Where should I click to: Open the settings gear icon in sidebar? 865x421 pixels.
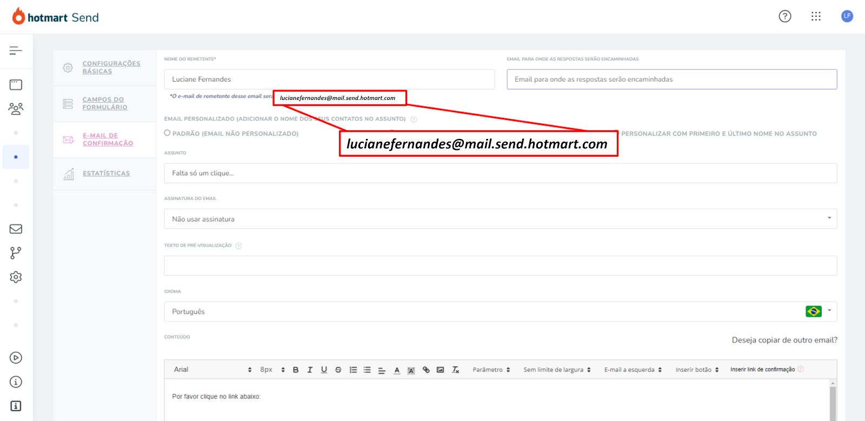(16, 277)
